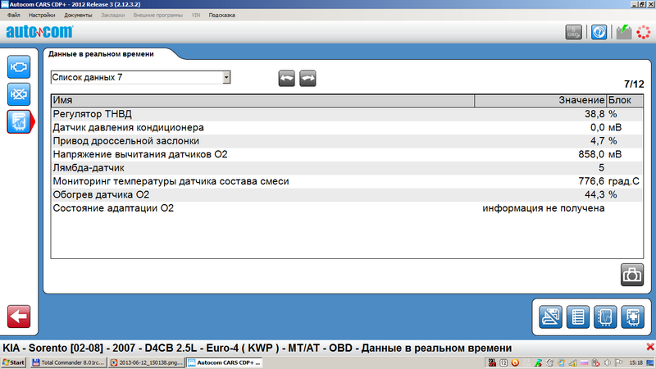Click the erase fault codes sidebar icon
The width and height of the screenshot is (656, 369).
click(x=19, y=94)
